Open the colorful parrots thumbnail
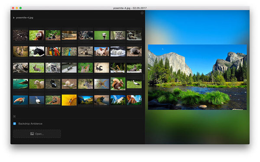The image size is (260, 162). tap(53, 51)
